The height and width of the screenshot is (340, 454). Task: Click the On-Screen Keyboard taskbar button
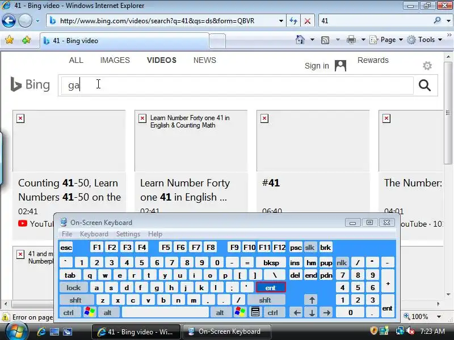click(x=228, y=331)
